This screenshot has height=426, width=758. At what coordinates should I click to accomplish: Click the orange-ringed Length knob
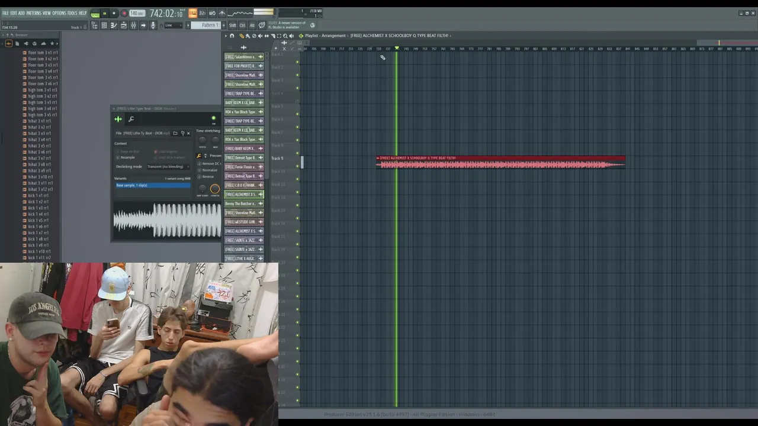coord(215,189)
